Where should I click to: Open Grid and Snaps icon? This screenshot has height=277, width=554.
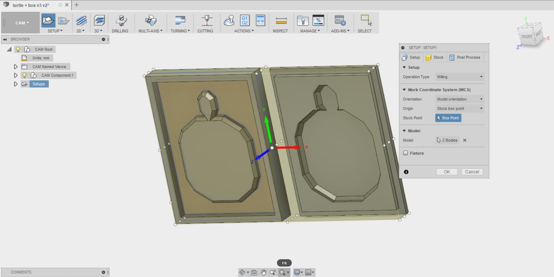(308, 272)
